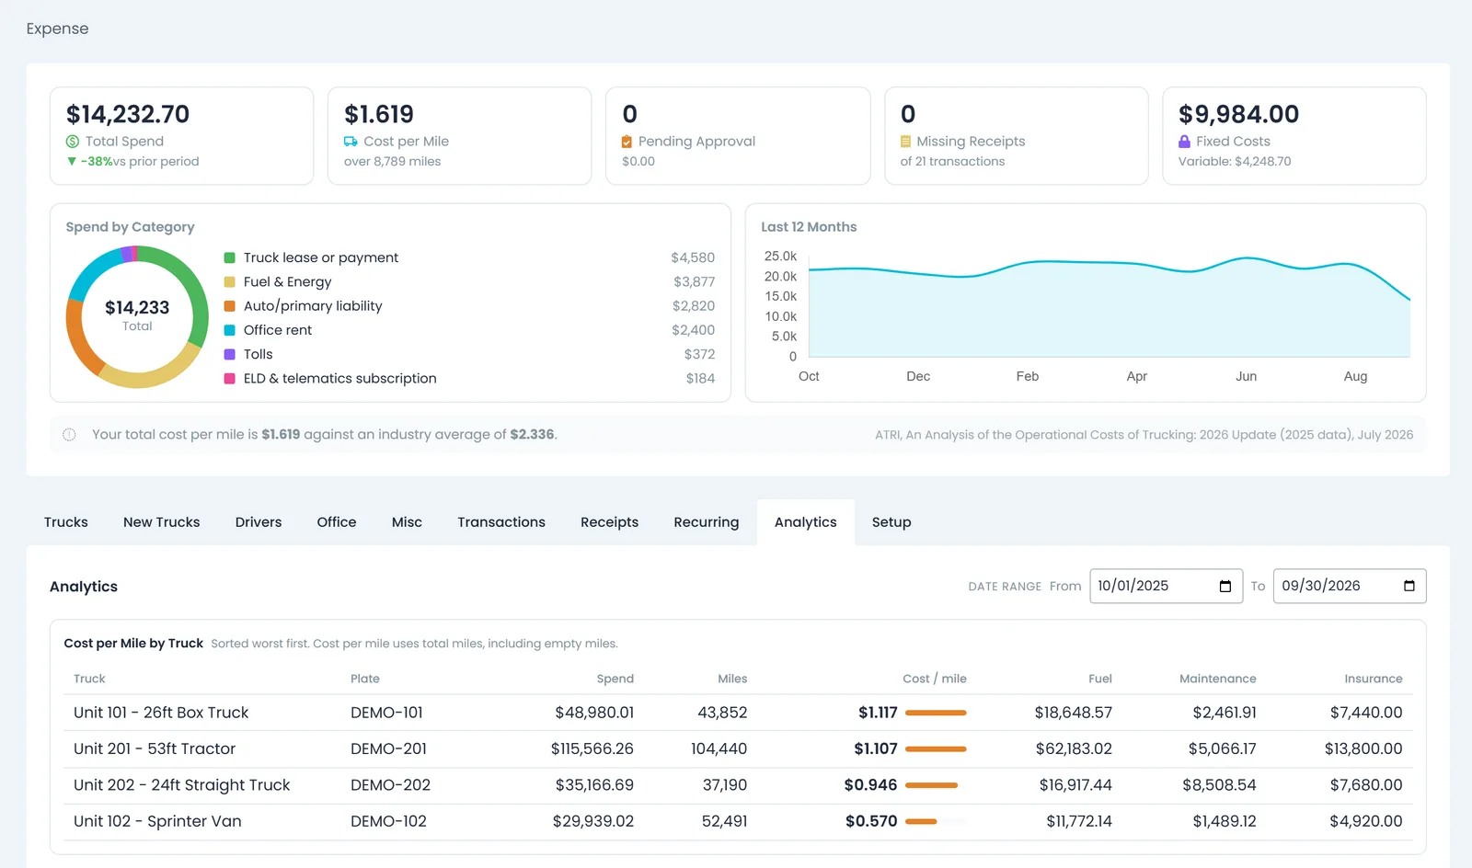The image size is (1472, 868).
Task: Click the Total Spend dollar icon
Action: click(73, 142)
